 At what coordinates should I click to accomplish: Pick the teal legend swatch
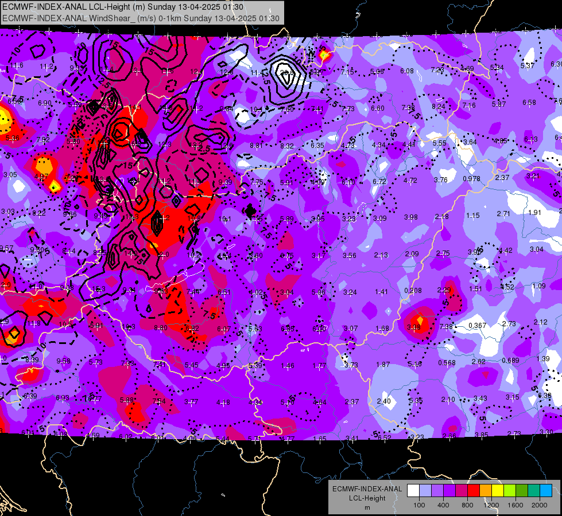point(534,491)
